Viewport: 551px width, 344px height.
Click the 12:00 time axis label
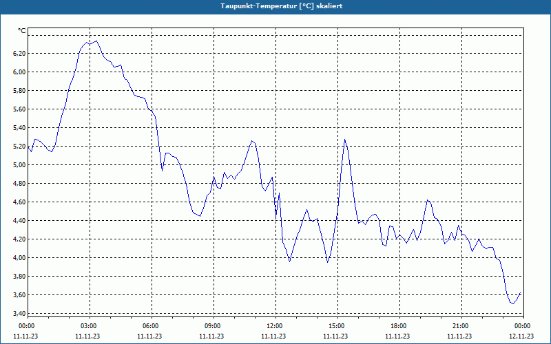[275, 326]
